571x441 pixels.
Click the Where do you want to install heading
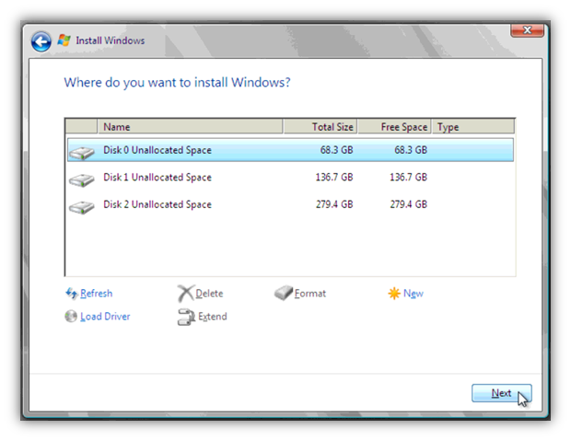(177, 83)
